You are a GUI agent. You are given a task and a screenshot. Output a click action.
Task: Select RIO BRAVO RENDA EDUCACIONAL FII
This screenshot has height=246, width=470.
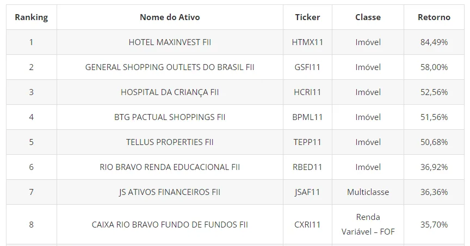[x=170, y=167]
